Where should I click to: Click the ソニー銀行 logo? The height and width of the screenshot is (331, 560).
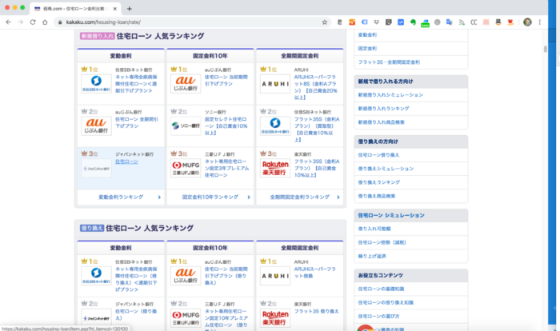tap(186, 126)
